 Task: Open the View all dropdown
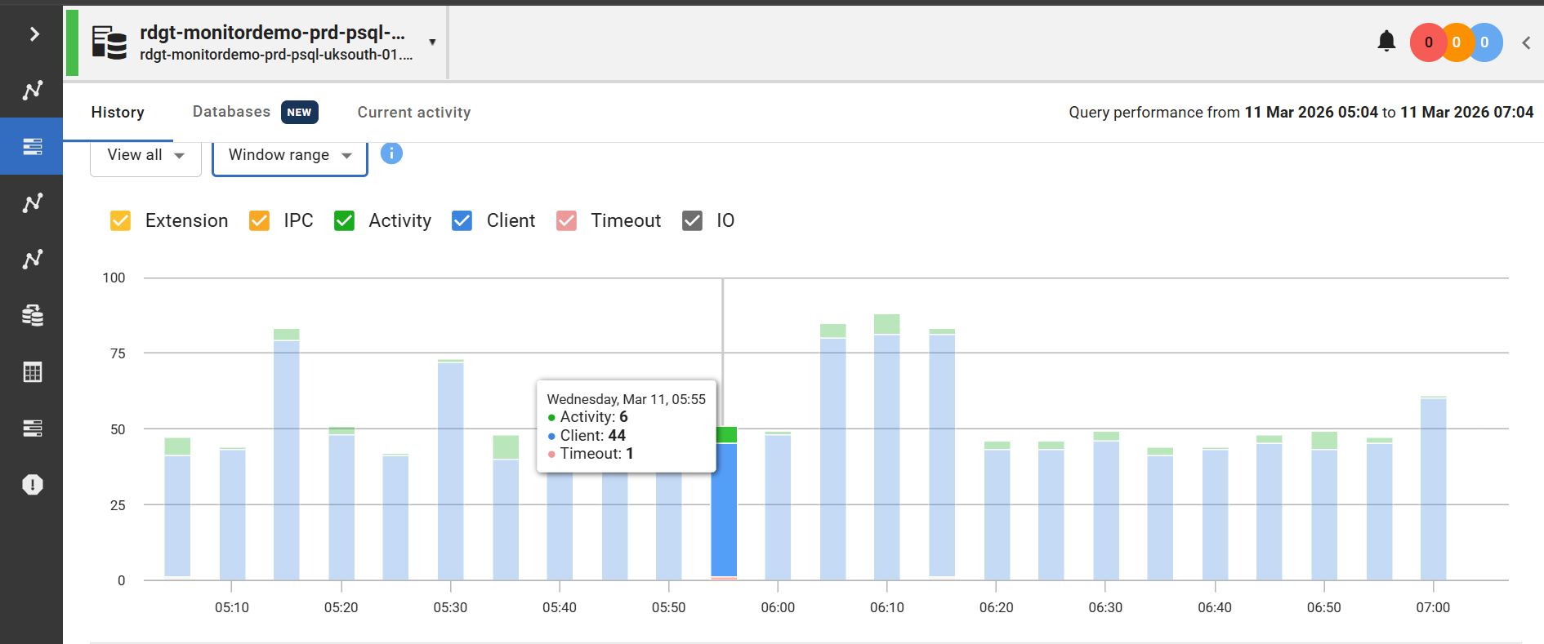145,155
